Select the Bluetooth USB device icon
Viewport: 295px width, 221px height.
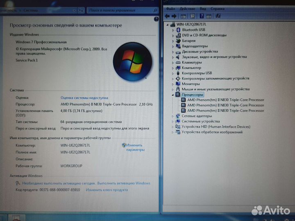pyautogui.click(x=179, y=30)
